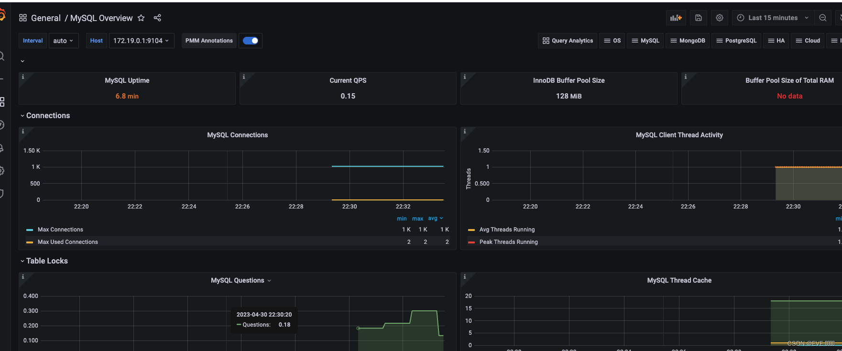Open MySQL Thread Cache panel info icon

465,276
